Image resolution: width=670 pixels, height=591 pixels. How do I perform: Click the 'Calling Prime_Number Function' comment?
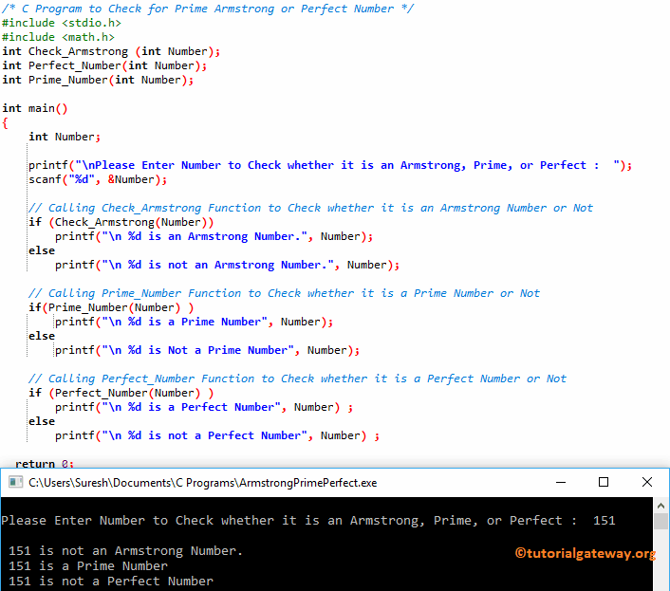pos(284,294)
